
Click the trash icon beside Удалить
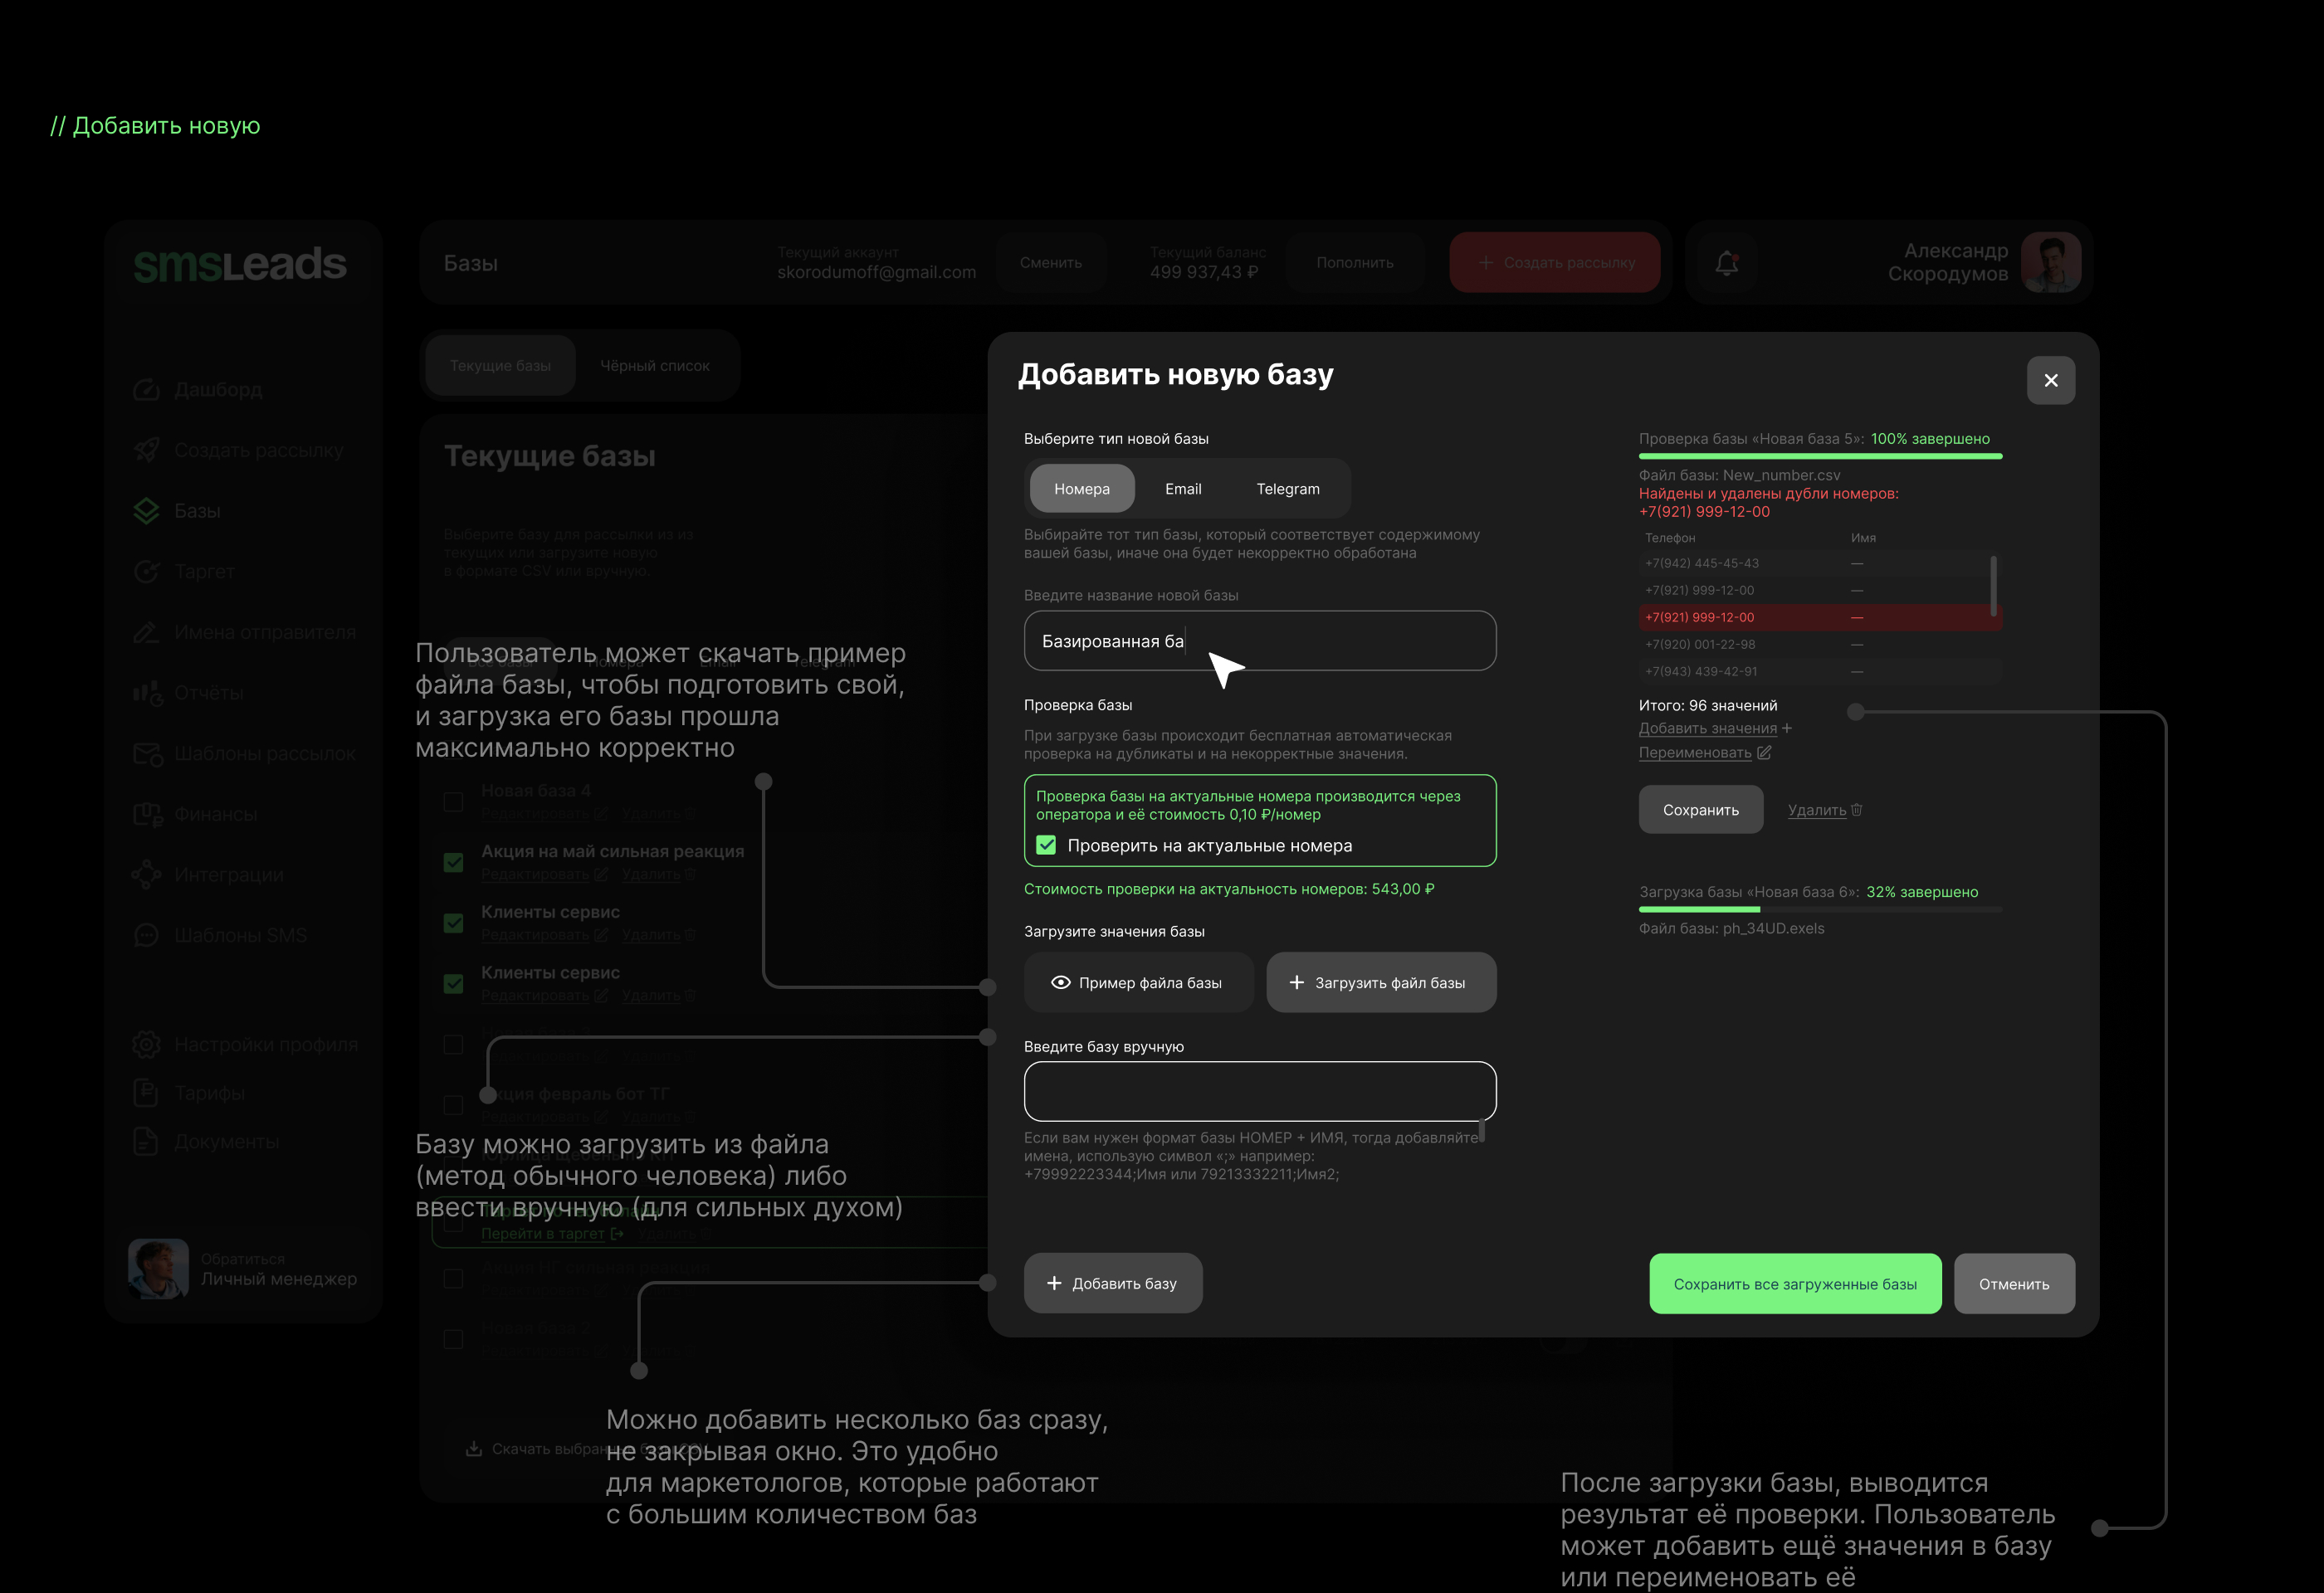(x=1857, y=810)
